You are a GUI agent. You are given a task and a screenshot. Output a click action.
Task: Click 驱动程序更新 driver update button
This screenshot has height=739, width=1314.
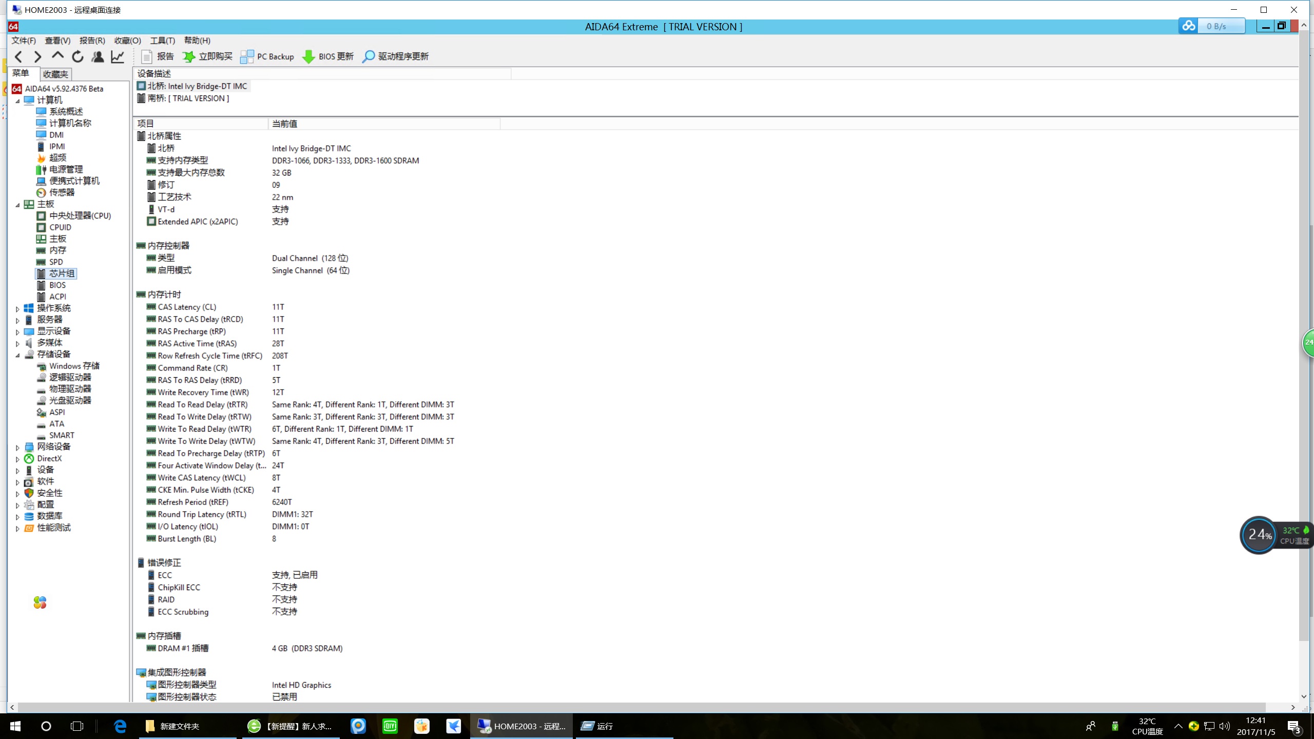click(395, 56)
